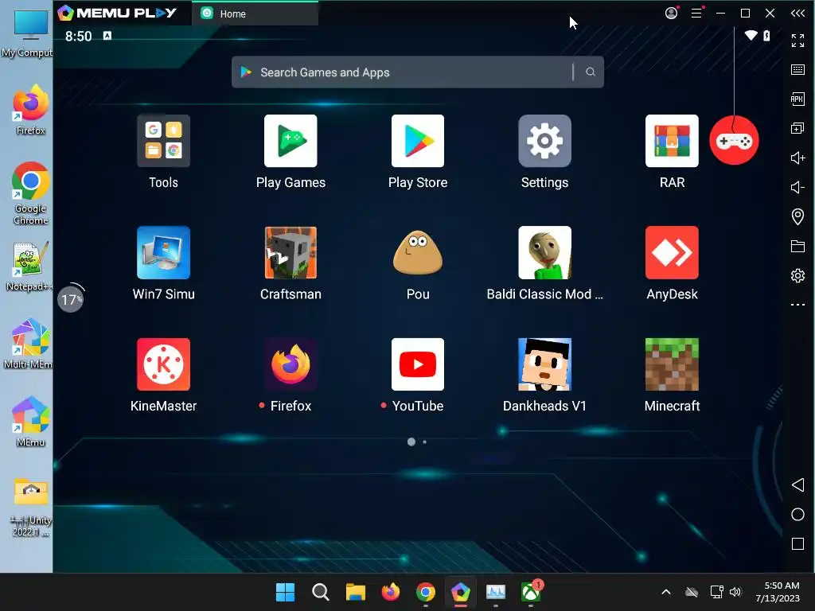815x611 pixels.
Task: Open Xbox app from the taskbar
Action: [x=531, y=592]
